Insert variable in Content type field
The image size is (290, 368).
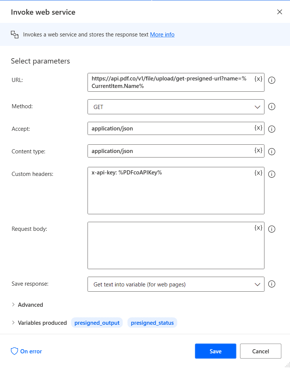pos(258,150)
